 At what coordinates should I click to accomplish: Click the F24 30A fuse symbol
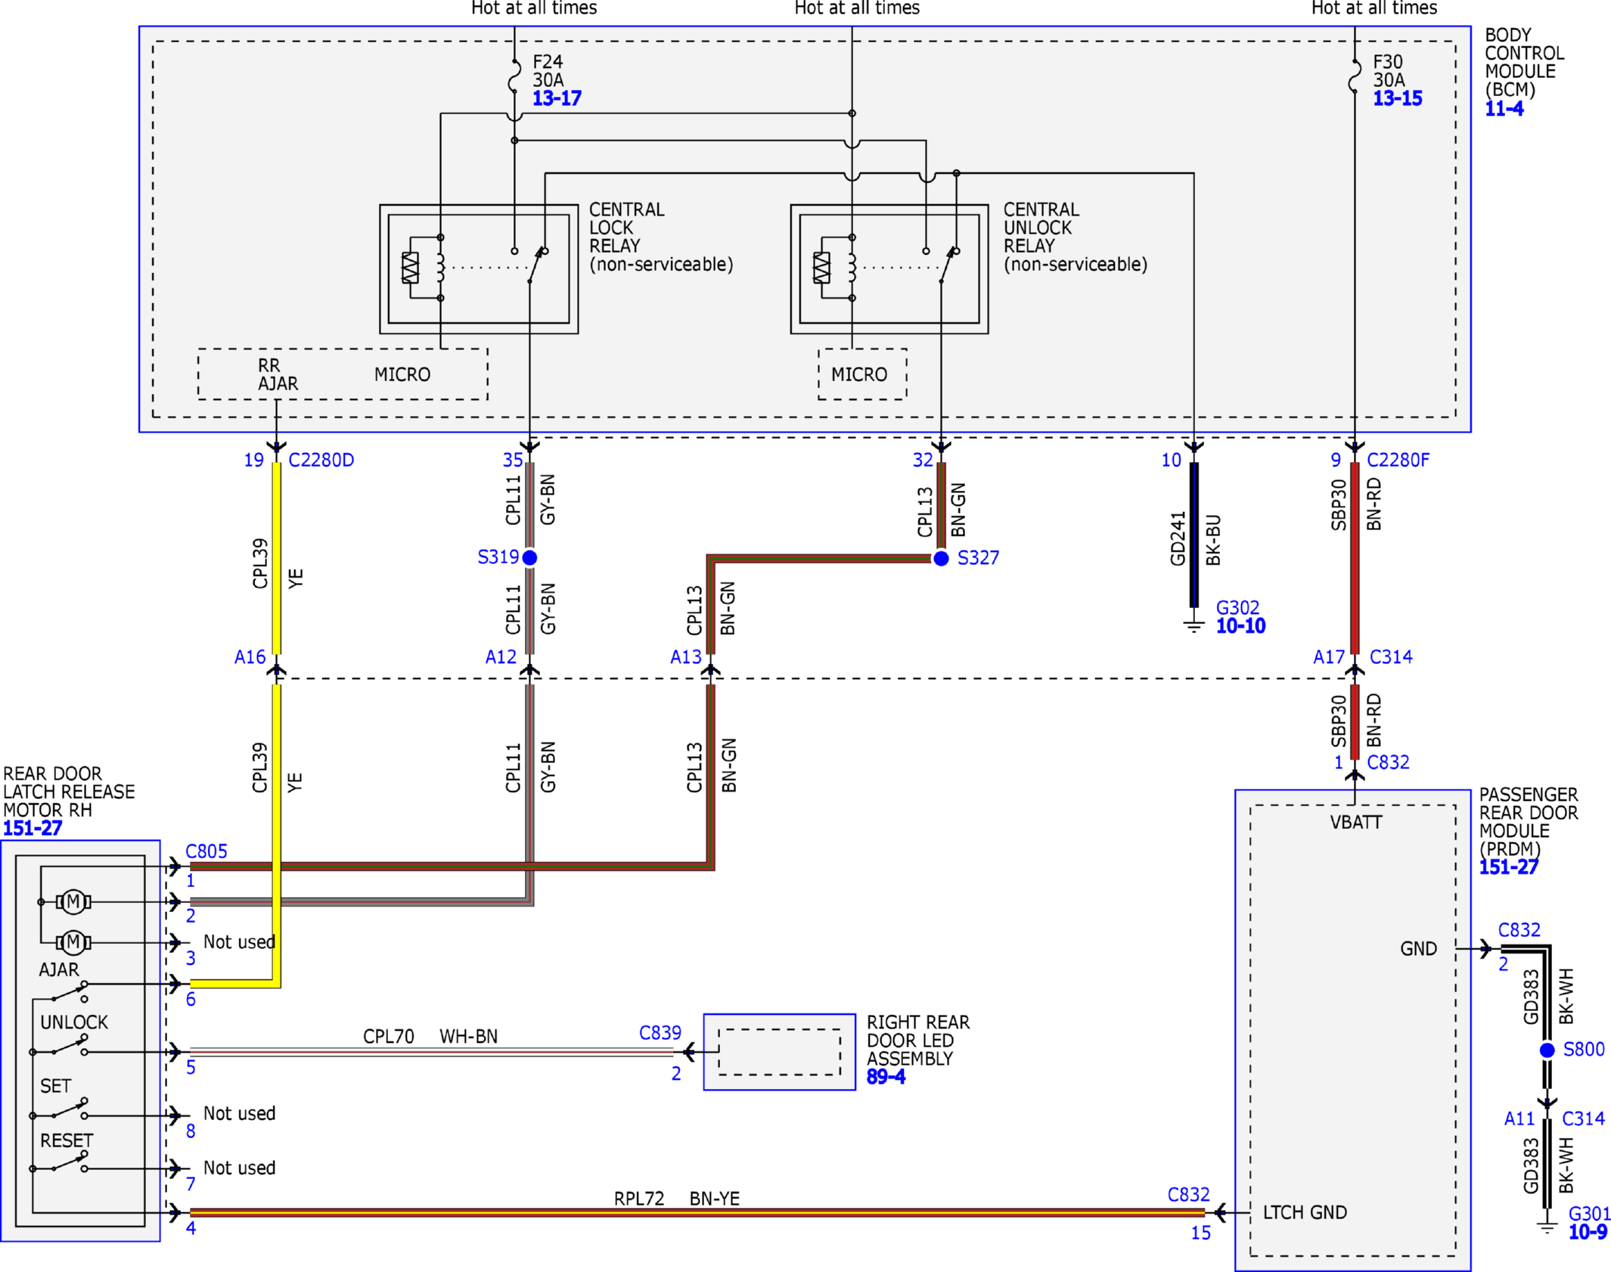point(514,76)
